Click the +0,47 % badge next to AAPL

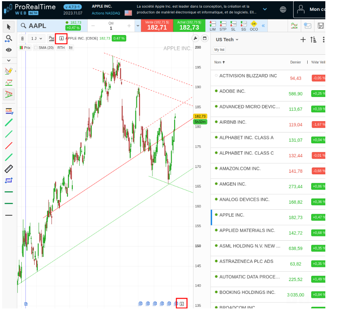73,28
